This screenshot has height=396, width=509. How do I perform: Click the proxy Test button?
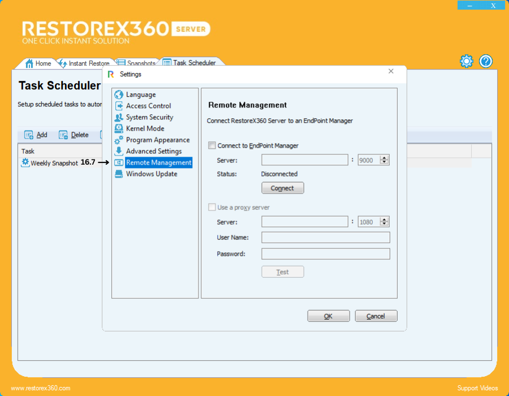pos(282,272)
